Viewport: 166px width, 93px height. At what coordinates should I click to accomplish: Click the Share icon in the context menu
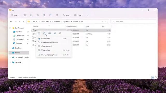click(x=55, y=33)
